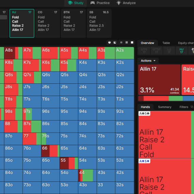The image size is (194, 194).
Task: Select the four-quadrant circle view icon
Action: (x=121, y=43)
